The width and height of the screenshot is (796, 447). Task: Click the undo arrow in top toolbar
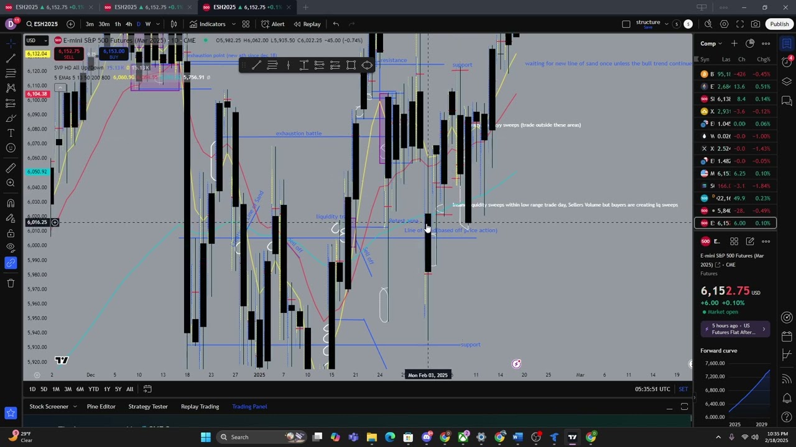336,24
